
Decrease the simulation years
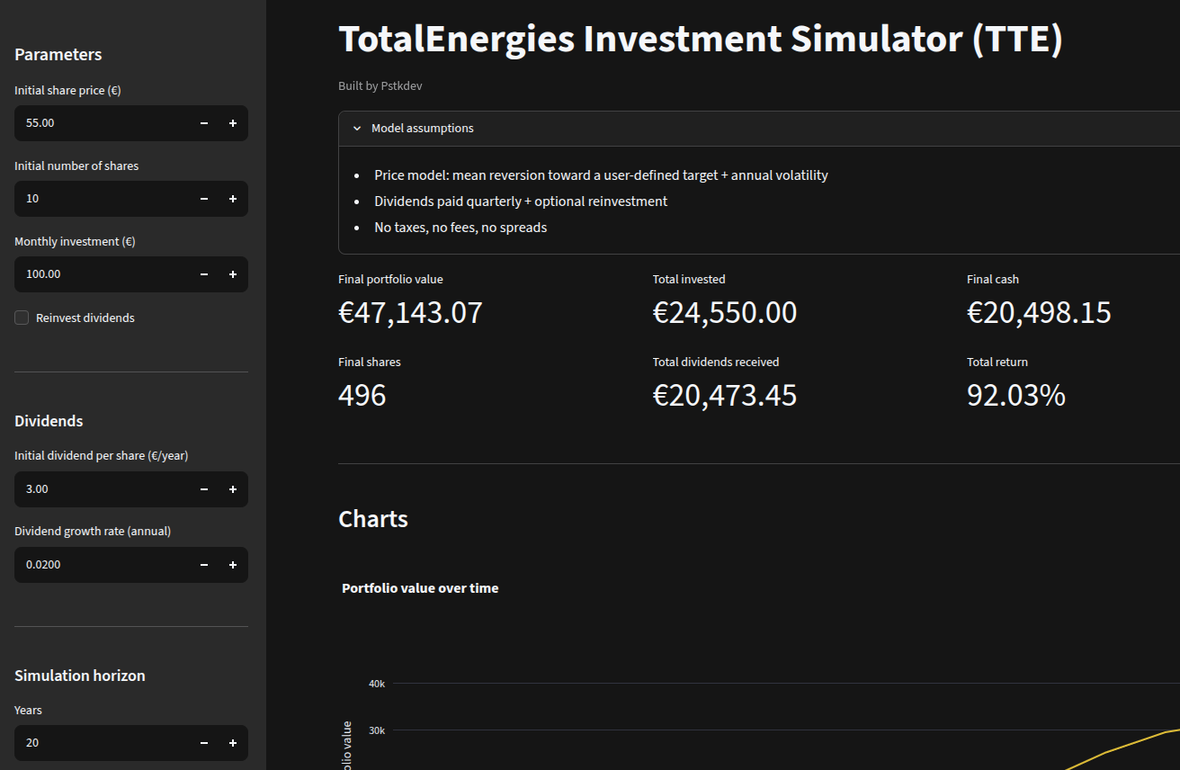point(204,743)
